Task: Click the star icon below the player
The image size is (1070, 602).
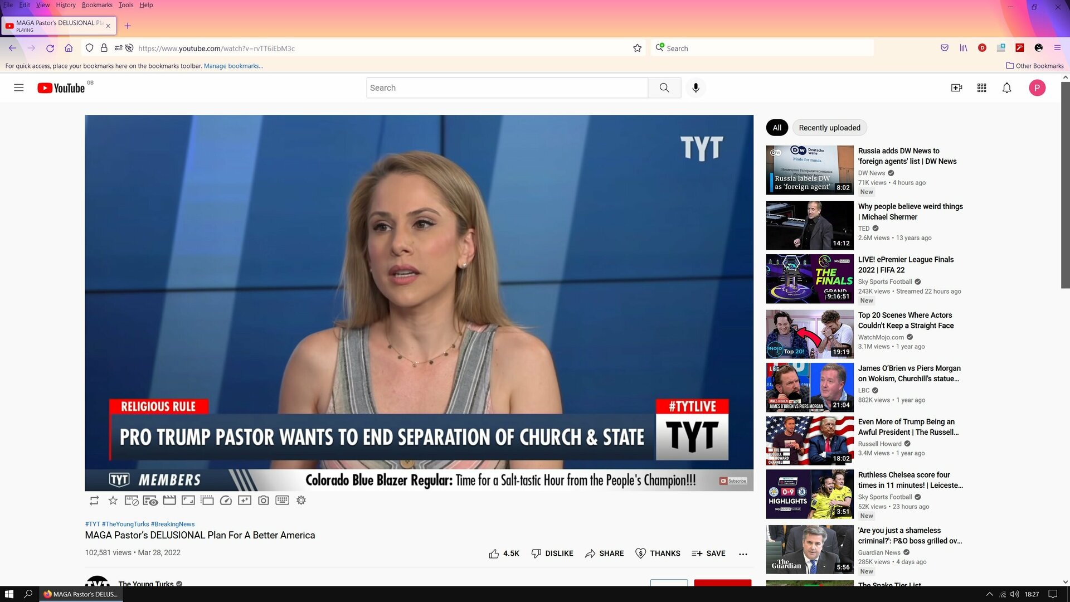Action: tap(113, 501)
